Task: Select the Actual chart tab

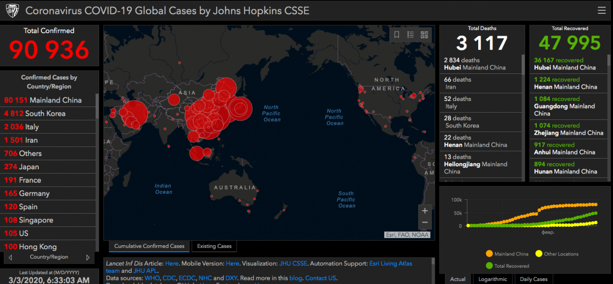Action: click(458, 279)
